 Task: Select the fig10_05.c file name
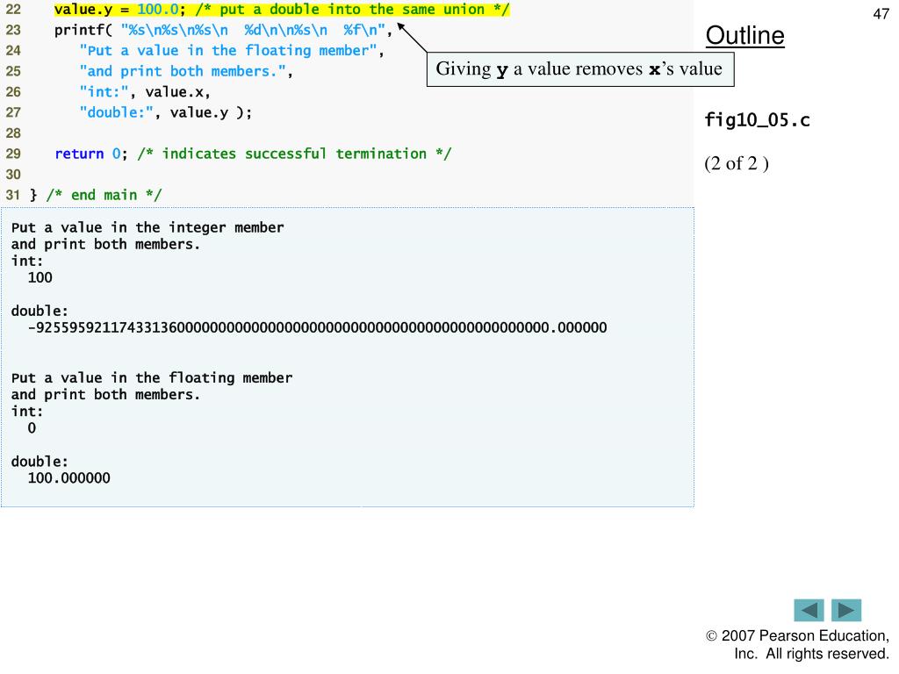tap(757, 119)
